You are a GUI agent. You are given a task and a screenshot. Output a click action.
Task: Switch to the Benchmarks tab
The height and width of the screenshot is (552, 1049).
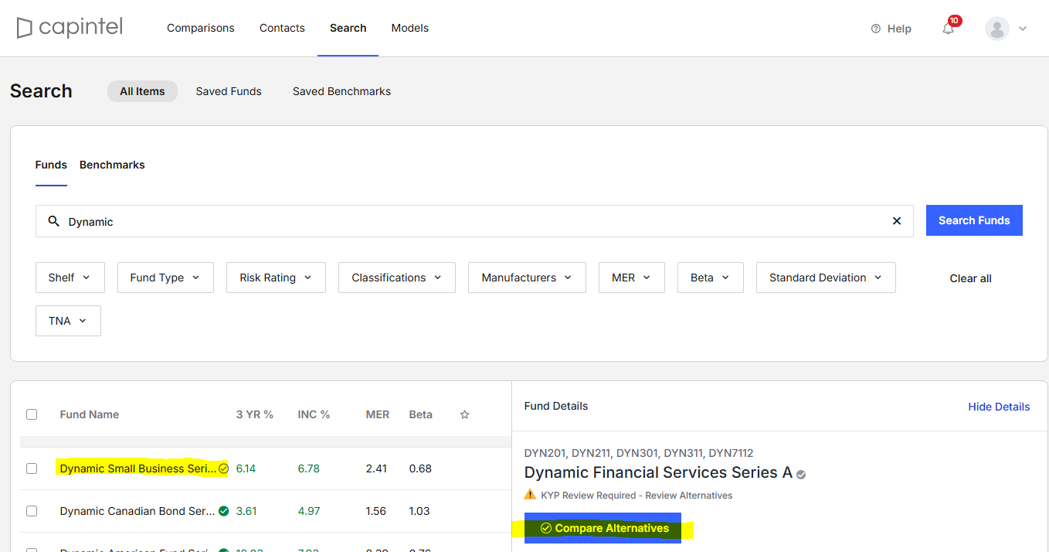112,165
